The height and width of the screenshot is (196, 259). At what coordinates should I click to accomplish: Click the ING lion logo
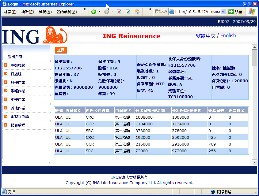tap(55, 35)
